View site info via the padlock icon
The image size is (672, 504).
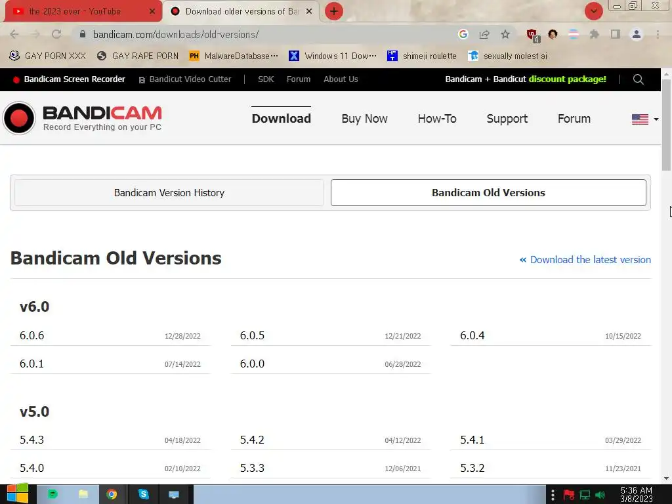[83, 34]
